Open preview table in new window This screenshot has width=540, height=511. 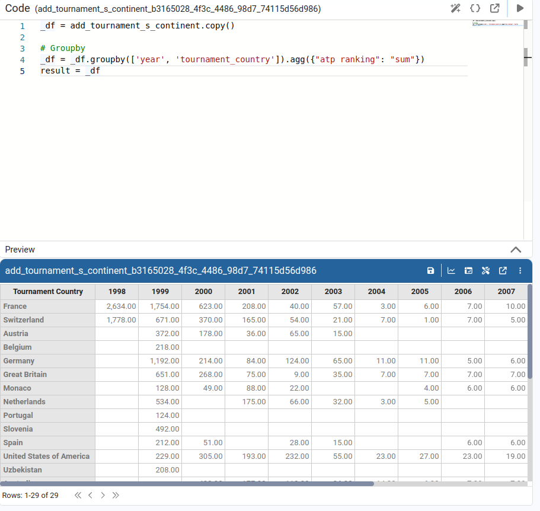click(x=503, y=271)
